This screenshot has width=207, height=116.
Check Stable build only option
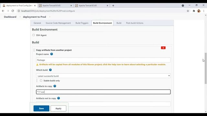(41, 81)
